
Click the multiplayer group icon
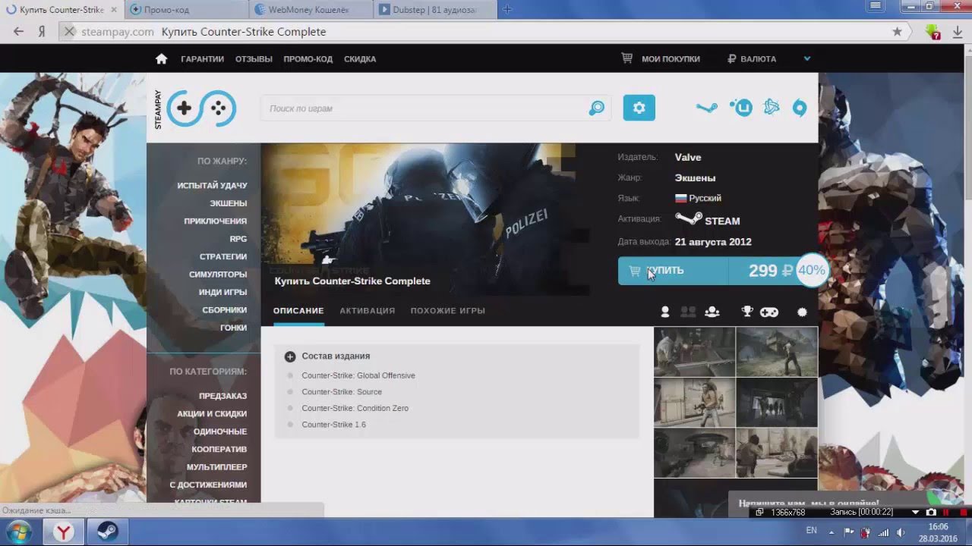pyautogui.click(x=712, y=312)
